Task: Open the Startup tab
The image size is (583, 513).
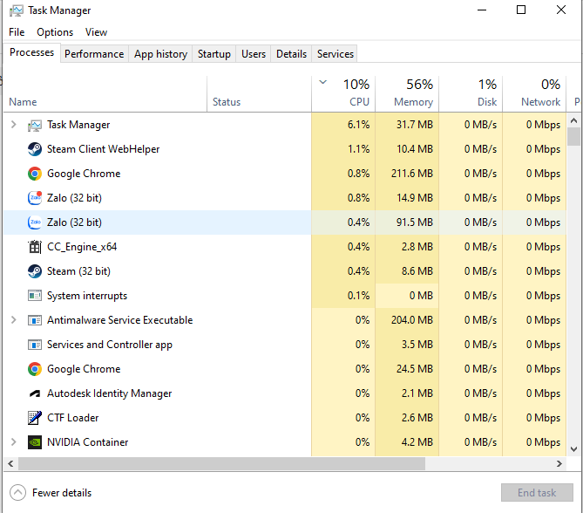Action: coord(214,54)
